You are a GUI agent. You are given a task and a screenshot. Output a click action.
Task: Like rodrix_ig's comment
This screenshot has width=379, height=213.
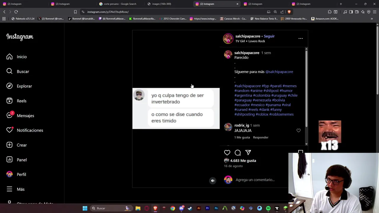point(298,130)
